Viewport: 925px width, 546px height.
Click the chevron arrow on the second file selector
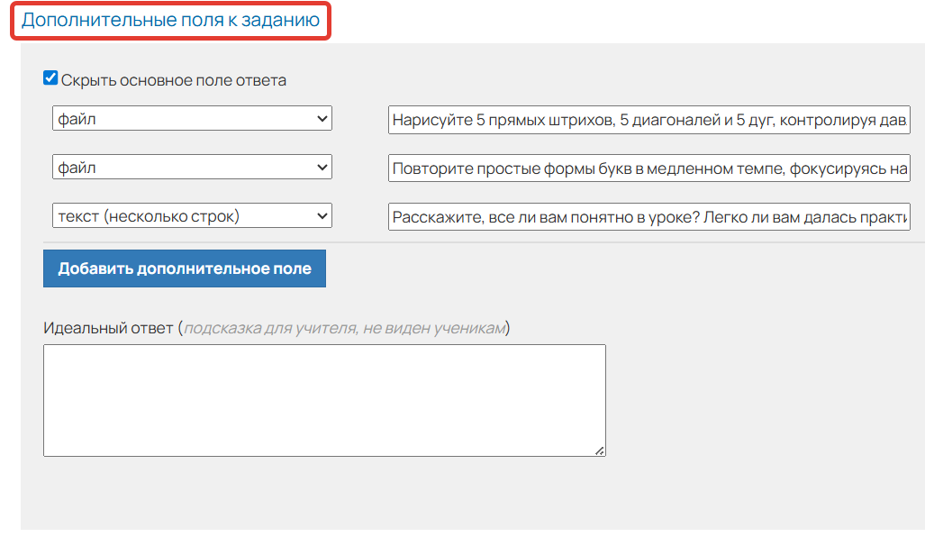pyautogui.click(x=322, y=167)
